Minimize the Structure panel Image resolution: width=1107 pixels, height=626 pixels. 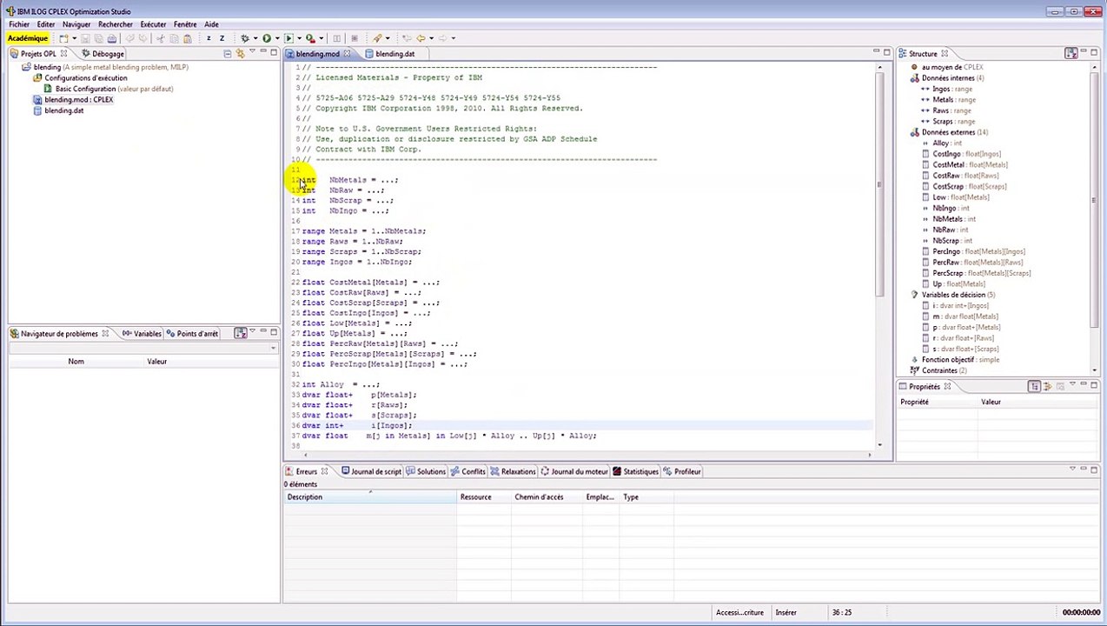point(1084,50)
